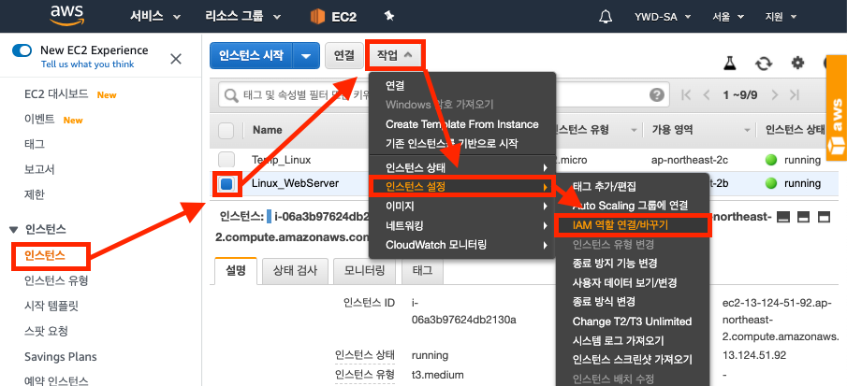
Task: Minimize the details pane
Action: coord(782,217)
